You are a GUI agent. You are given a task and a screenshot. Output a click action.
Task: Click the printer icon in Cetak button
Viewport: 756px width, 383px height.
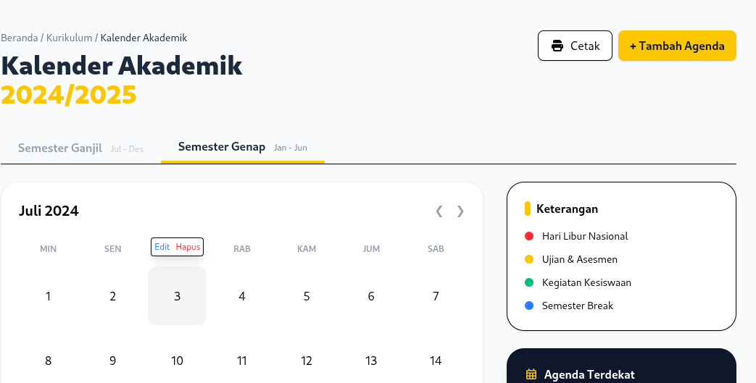coord(557,46)
